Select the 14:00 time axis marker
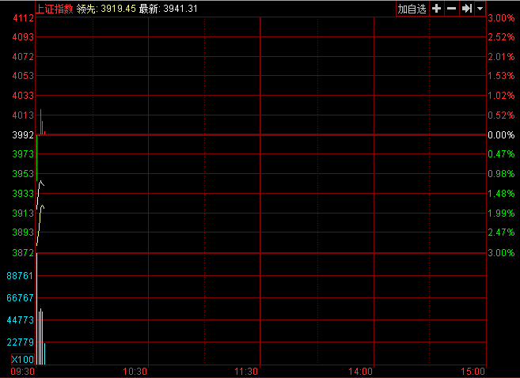Screen dimensions: 520x378 [x=361, y=371]
